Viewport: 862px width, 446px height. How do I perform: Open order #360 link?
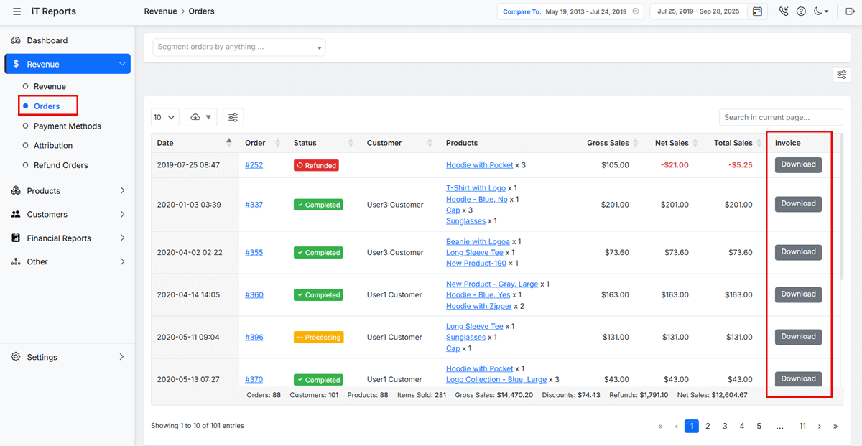[x=254, y=295]
